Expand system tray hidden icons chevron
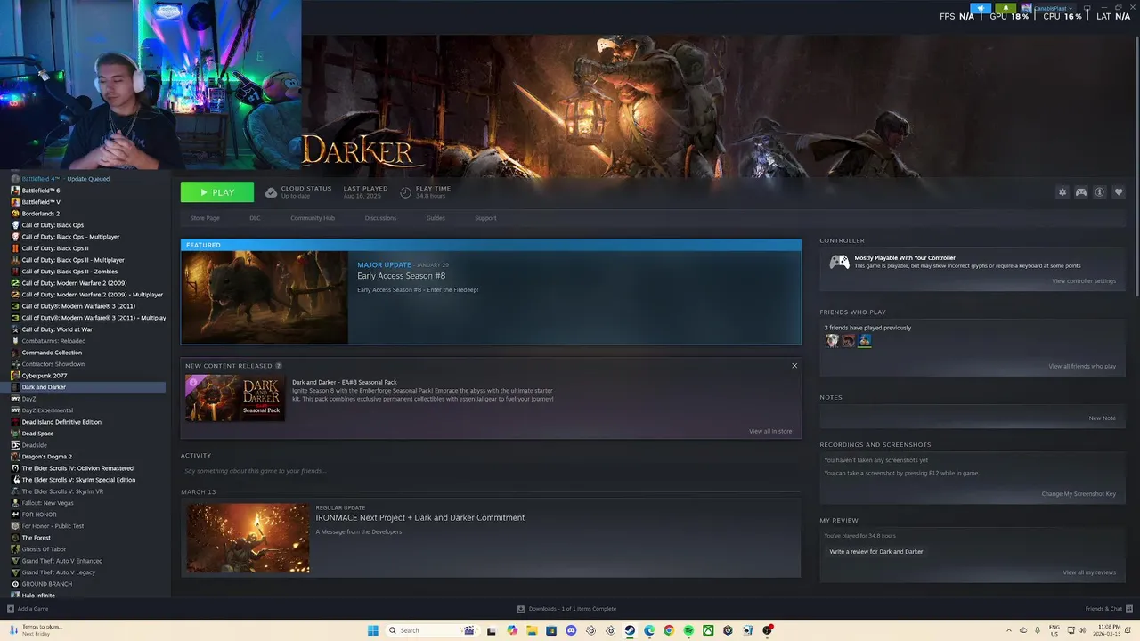 click(x=1008, y=630)
